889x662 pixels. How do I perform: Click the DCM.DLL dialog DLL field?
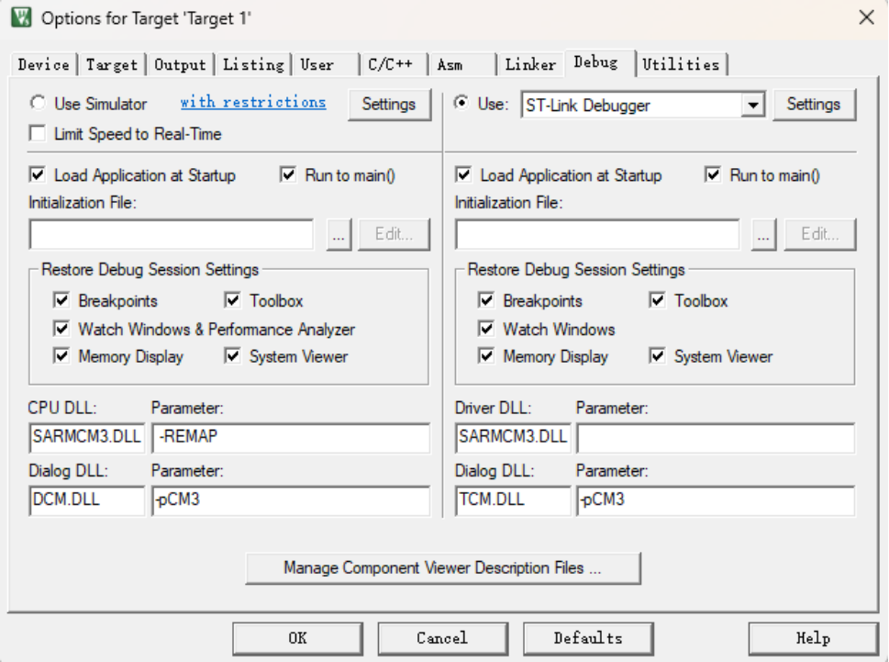coord(87,500)
